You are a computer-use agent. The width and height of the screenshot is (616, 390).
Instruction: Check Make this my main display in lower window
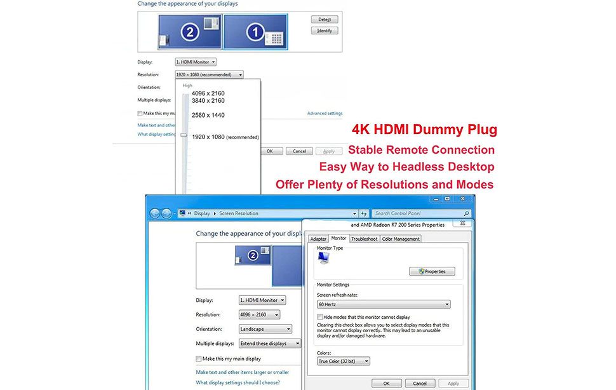pyautogui.click(x=199, y=359)
